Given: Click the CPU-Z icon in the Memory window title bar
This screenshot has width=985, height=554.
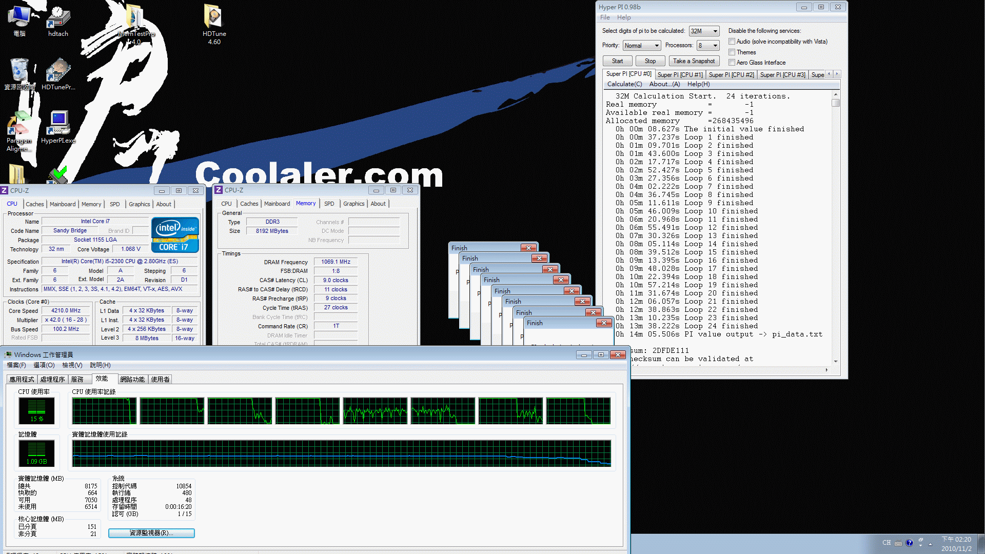Looking at the screenshot, I should coord(219,190).
